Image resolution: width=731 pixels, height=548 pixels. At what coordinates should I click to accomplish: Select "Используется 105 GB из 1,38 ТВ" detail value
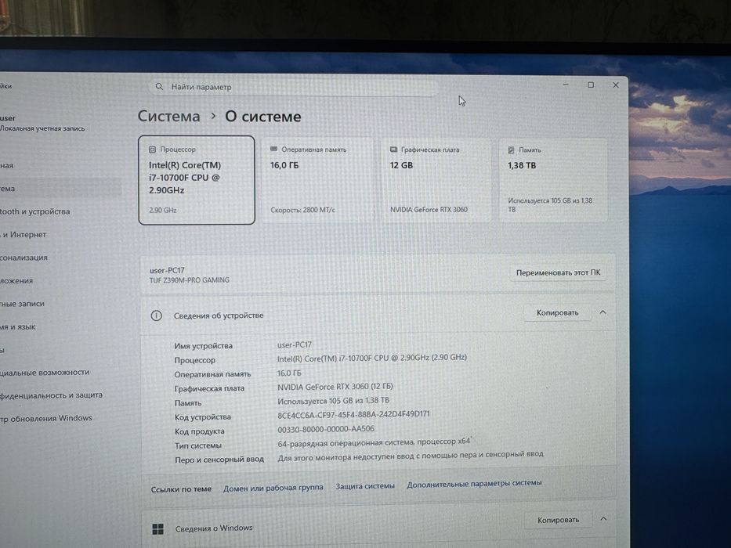tap(333, 400)
